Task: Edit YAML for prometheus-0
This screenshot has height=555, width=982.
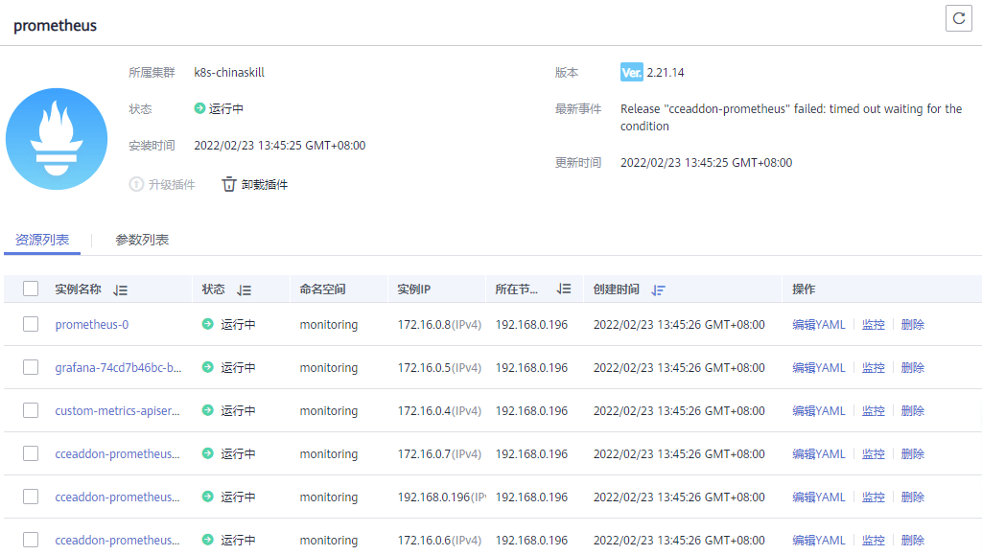Action: tap(819, 325)
